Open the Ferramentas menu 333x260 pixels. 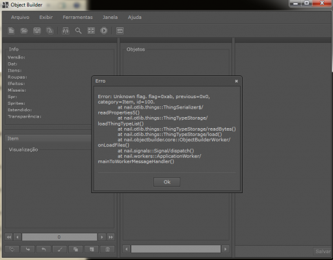(x=77, y=17)
